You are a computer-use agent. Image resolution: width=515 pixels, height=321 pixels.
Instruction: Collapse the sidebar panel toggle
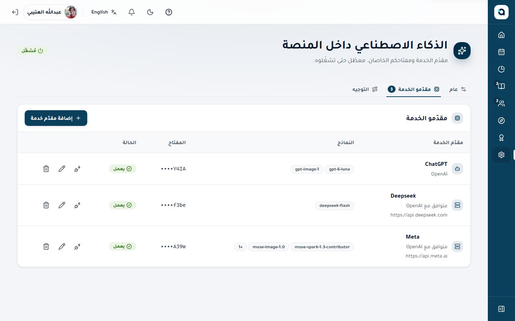501,309
